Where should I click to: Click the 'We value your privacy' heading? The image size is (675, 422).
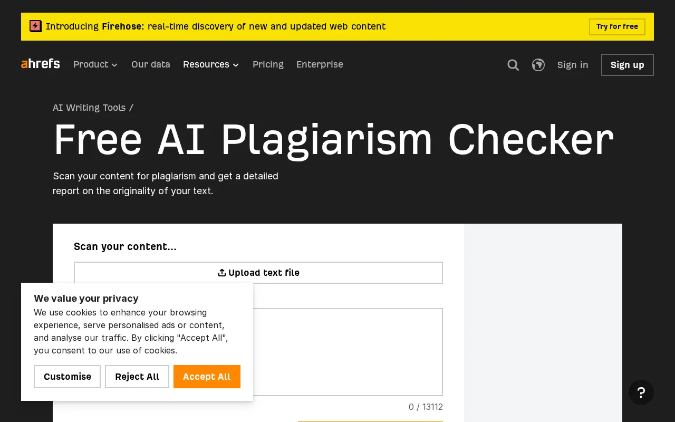coord(86,299)
